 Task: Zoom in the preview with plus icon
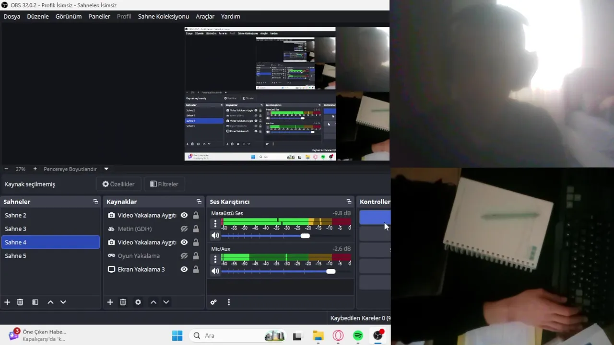point(35,169)
